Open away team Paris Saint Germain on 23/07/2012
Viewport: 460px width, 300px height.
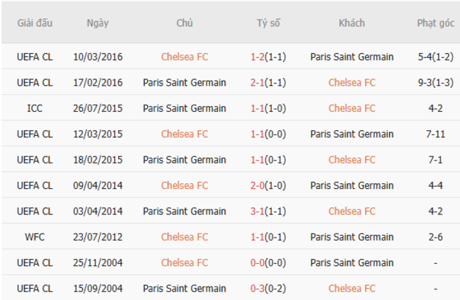click(x=352, y=237)
